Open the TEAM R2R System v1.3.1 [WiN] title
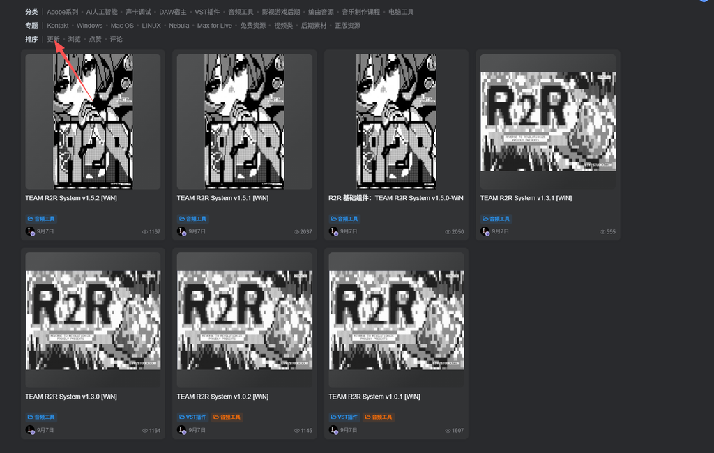714x453 pixels. click(526, 198)
